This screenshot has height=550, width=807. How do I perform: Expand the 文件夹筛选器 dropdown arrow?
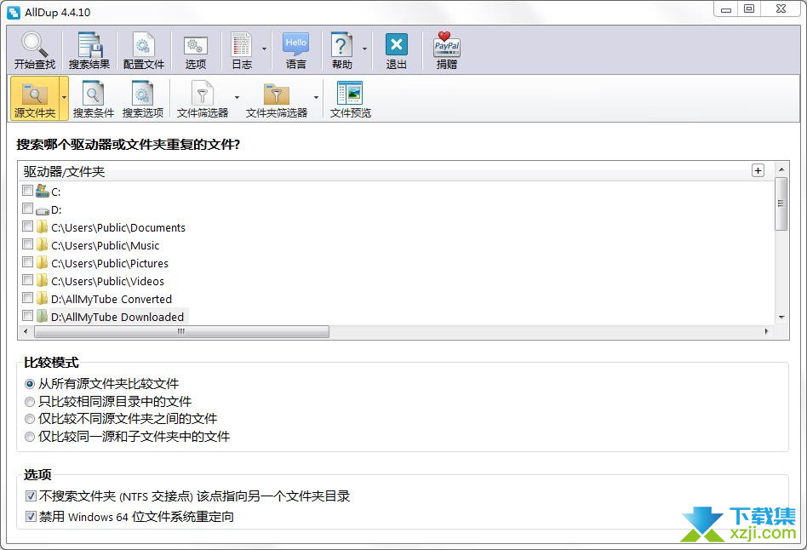[x=316, y=97]
